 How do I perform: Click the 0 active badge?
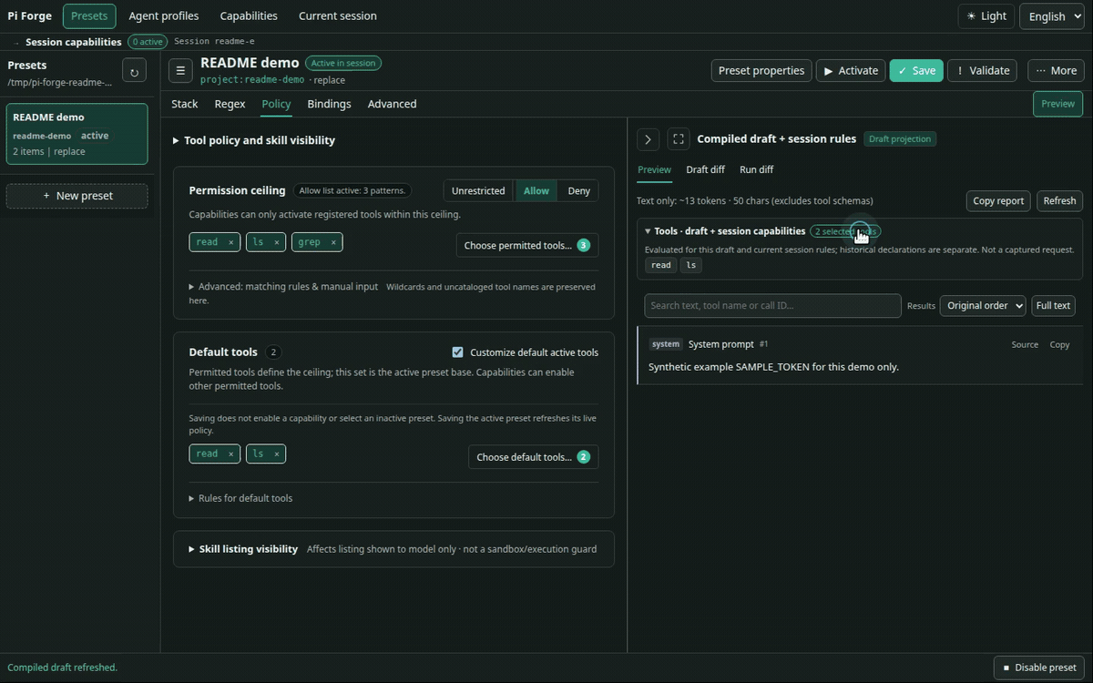pos(148,42)
